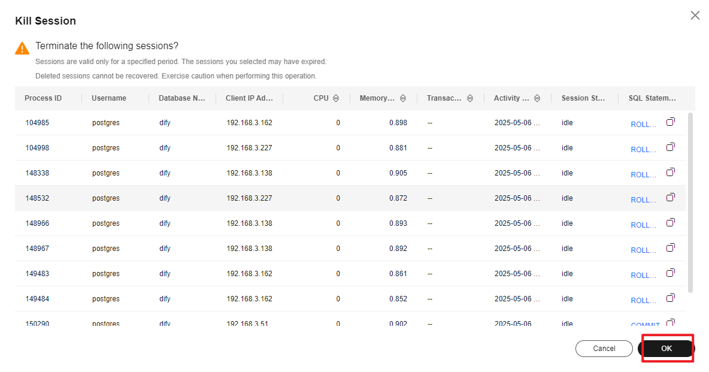The image size is (709, 372).
Task: Select process ID 149484 cell
Action: (x=37, y=299)
